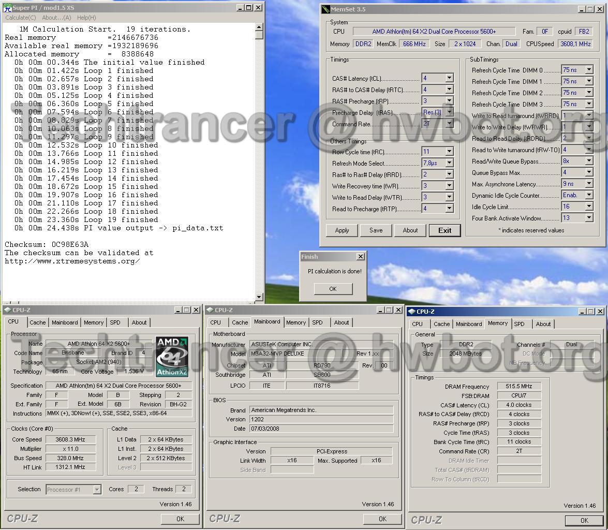608x530 pixels.
Task: Click the Checksum: 0C98E63A line
Action: click(47, 244)
